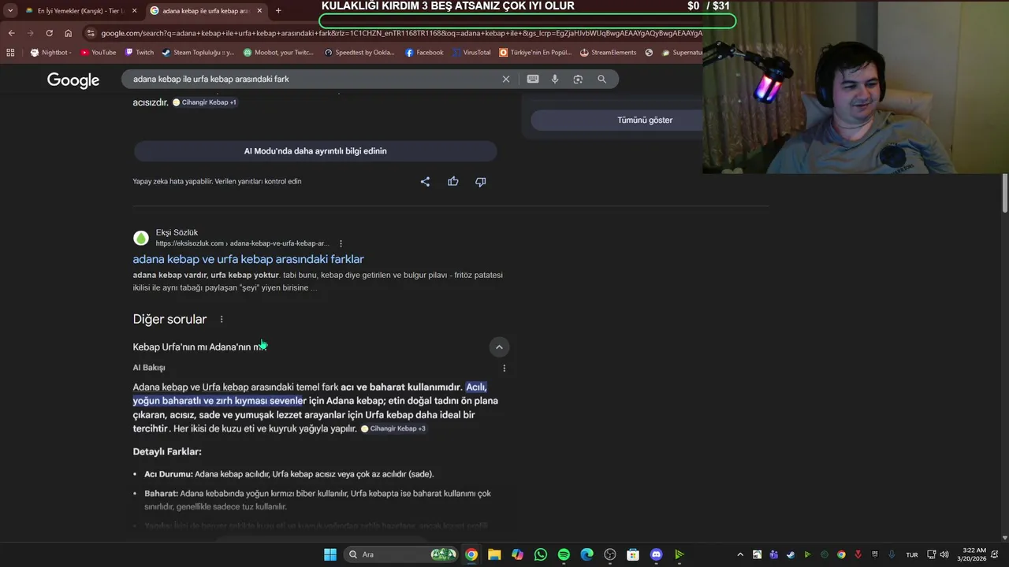Image resolution: width=1009 pixels, height=567 pixels.
Task: Open adana kebap ve urfa kebap arasındaki farklar
Action: click(248, 259)
